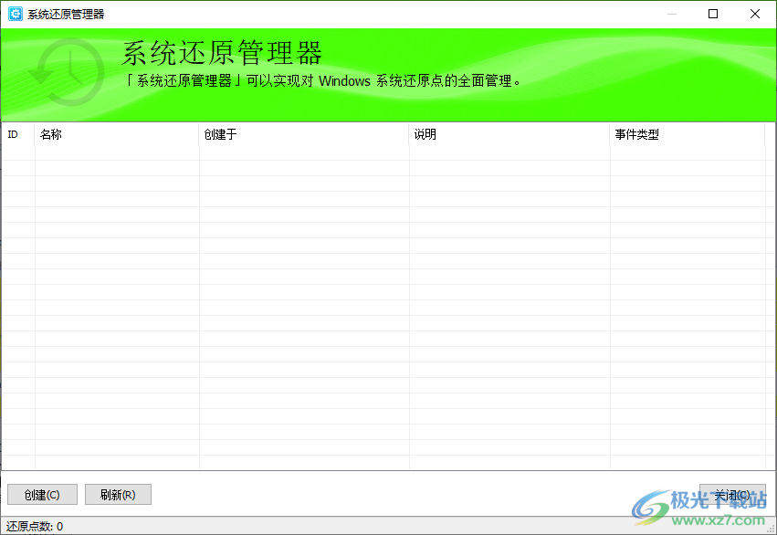Minimize the 系统还原管理器 window
The width and height of the screenshot is (777, 535).
[672, 14]
